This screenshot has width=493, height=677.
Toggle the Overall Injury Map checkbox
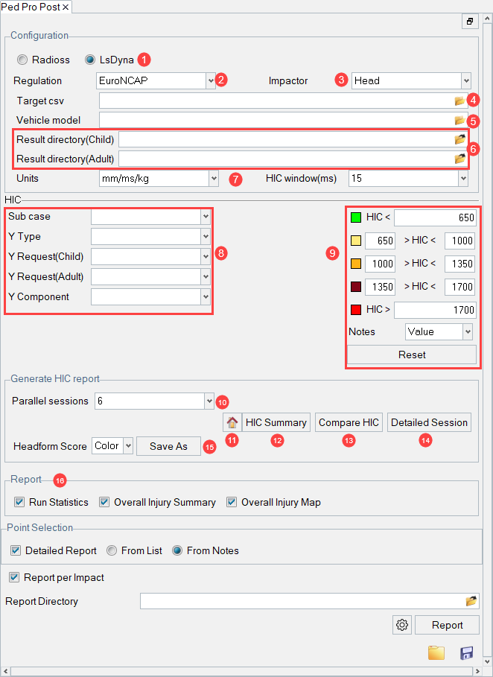click(x=232, y=503)
